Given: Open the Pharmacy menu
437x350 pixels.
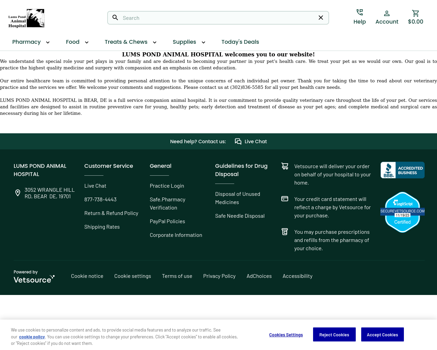Looking at the screenshot, I should 27,42.
